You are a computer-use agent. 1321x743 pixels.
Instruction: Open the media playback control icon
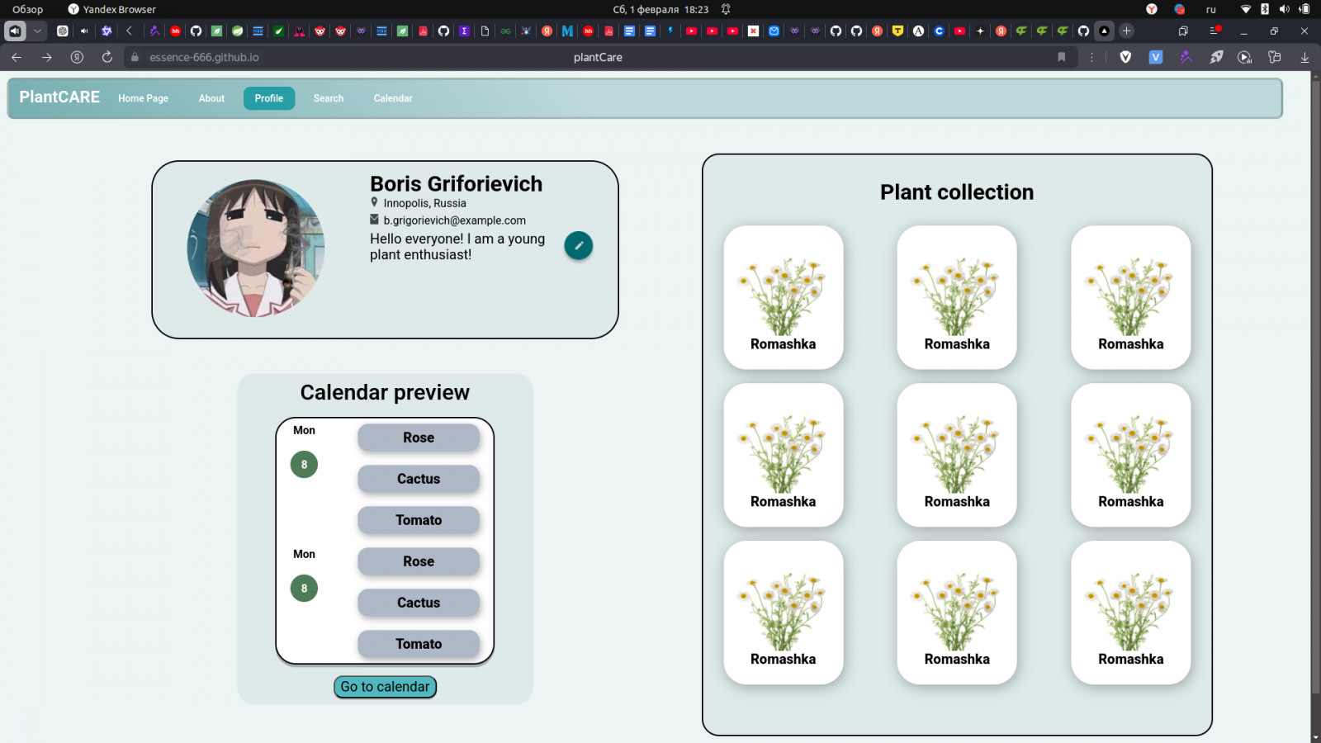click(1244, 57)
